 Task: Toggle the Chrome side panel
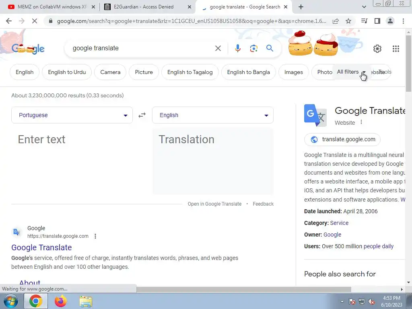point(377,21)
